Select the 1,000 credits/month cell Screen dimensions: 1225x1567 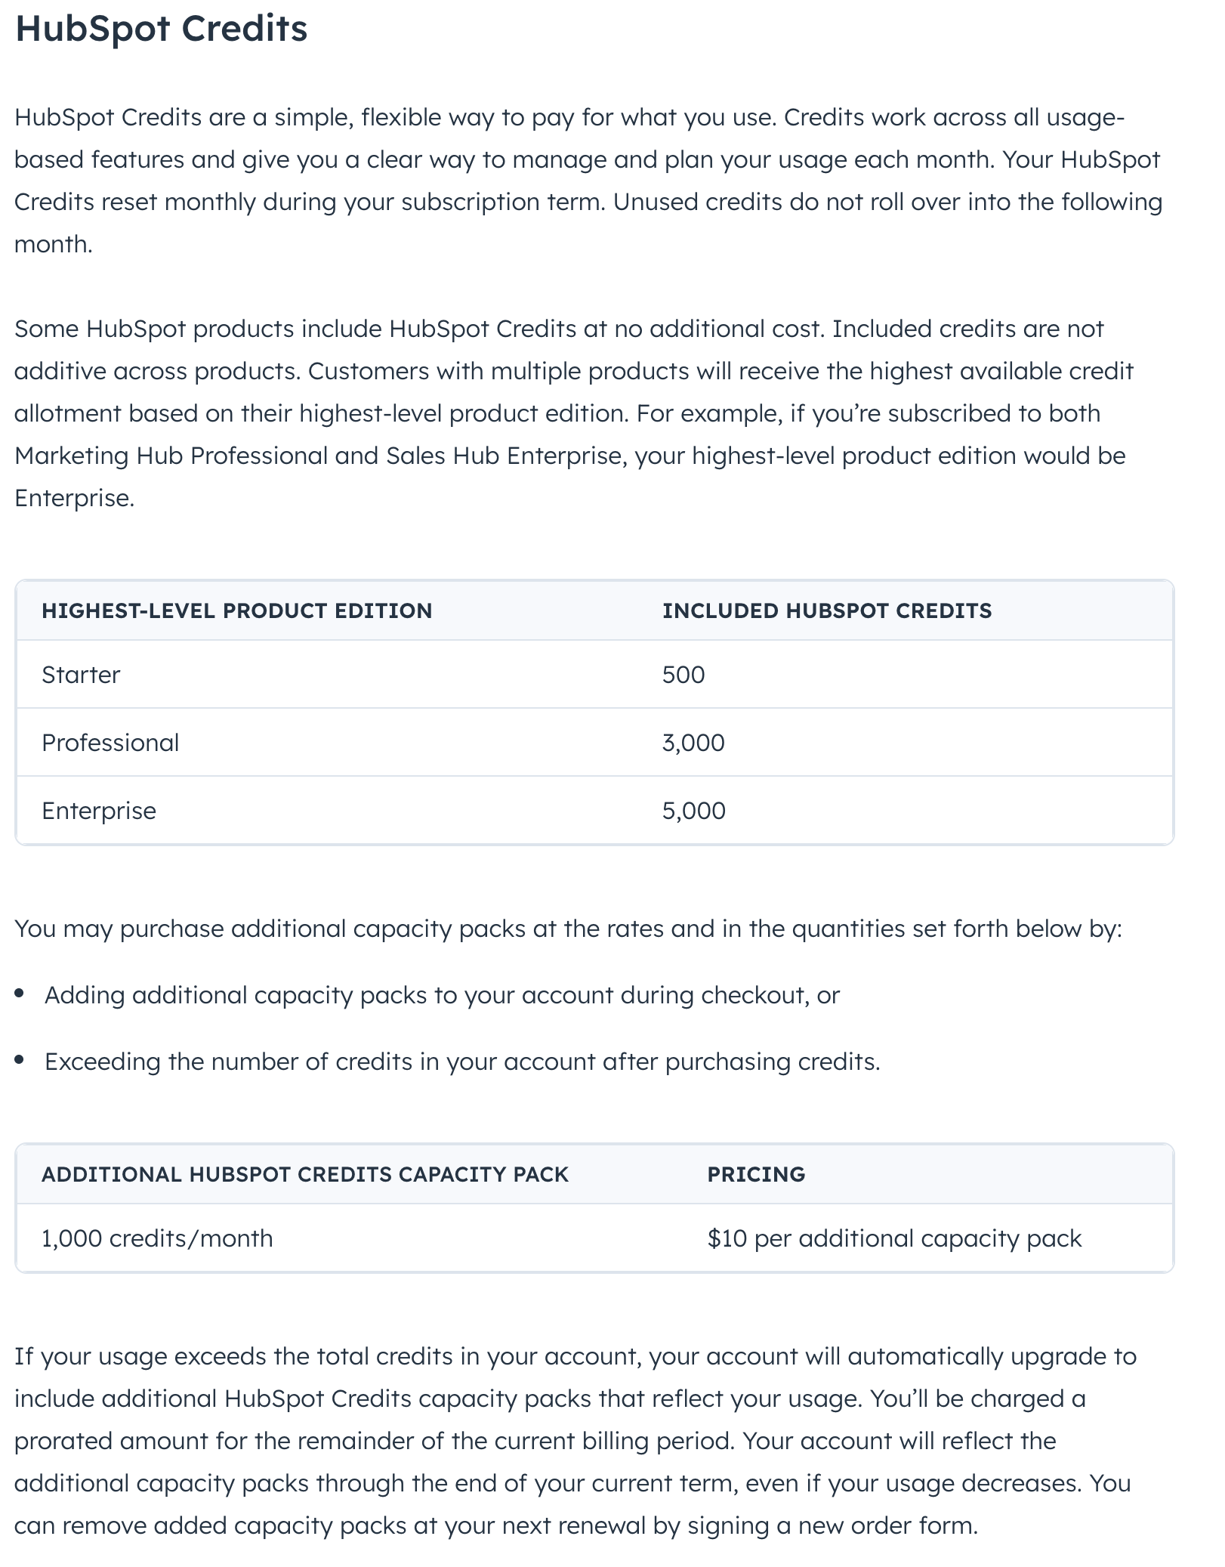157,1238
